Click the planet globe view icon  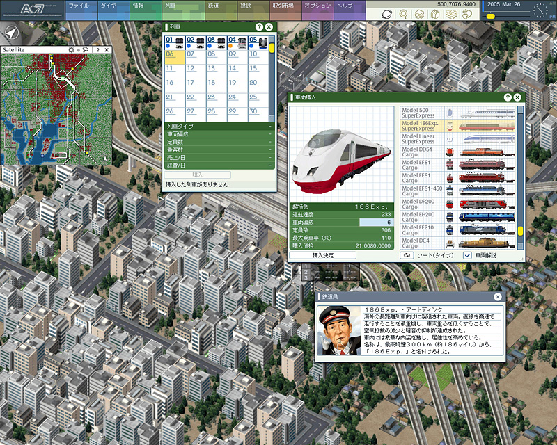386,14
